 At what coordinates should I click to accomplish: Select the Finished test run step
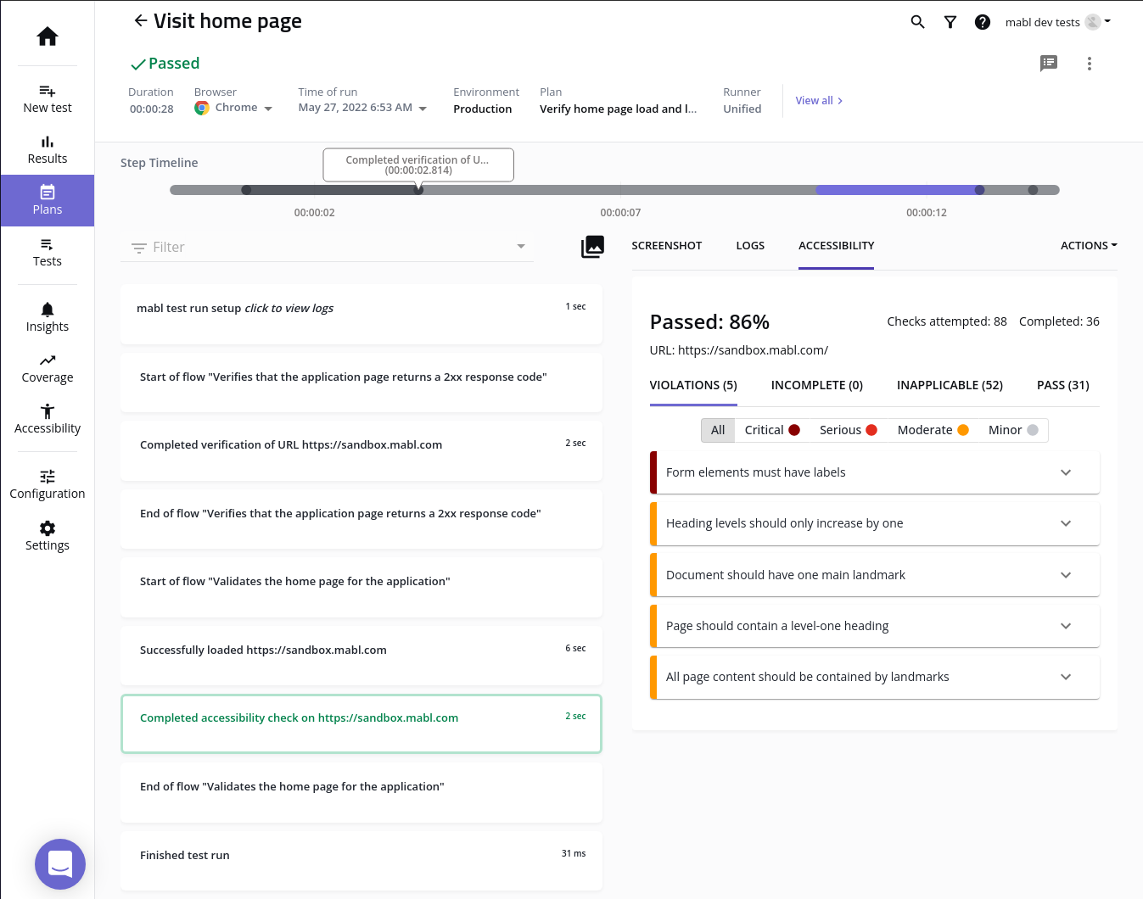[361, 860]
